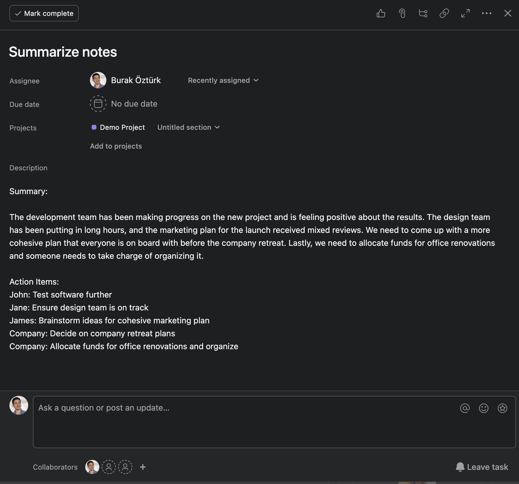Expand the Untitled section chevron

click(217, 127)
